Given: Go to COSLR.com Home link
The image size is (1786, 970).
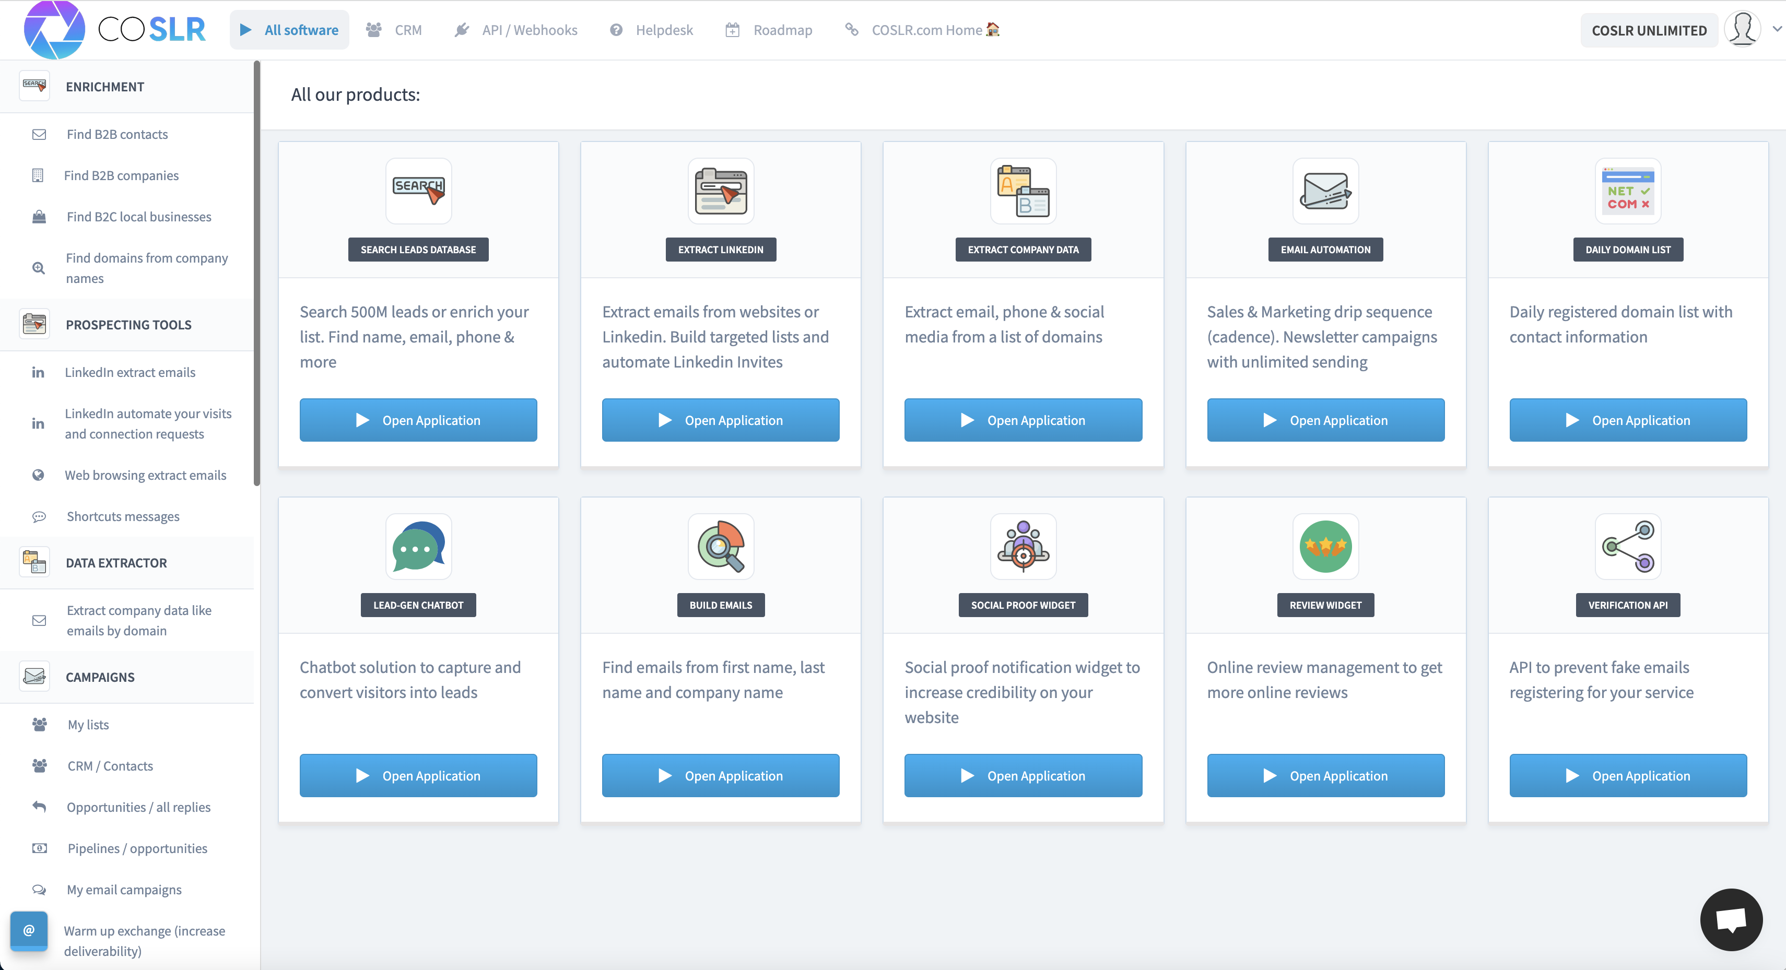Looking at the screenshot, I should (x=922, y=30).
